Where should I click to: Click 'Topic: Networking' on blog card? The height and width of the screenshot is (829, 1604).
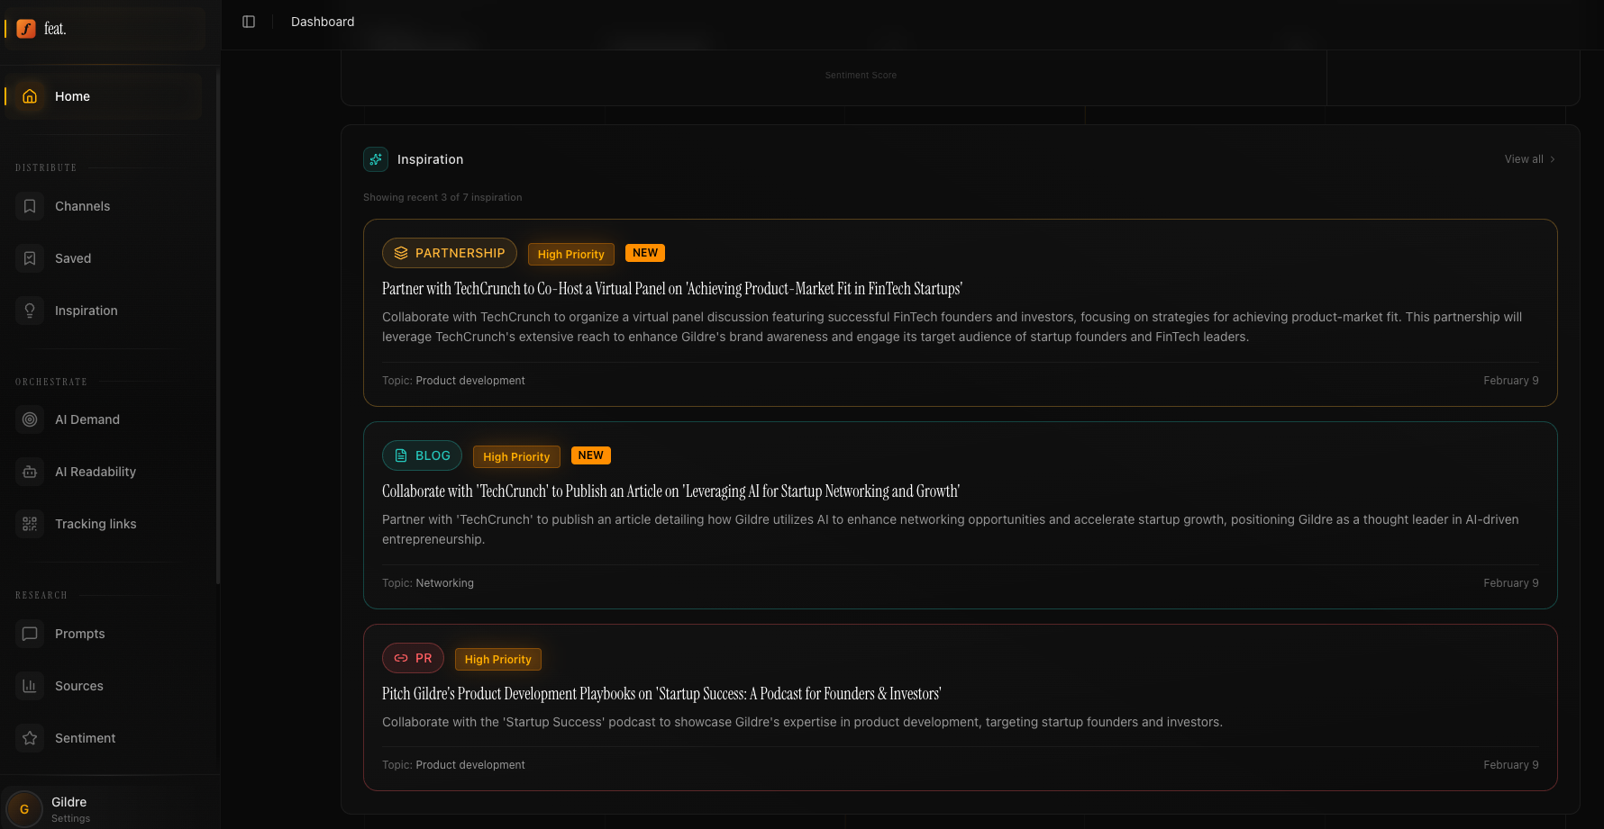point(428,583)
